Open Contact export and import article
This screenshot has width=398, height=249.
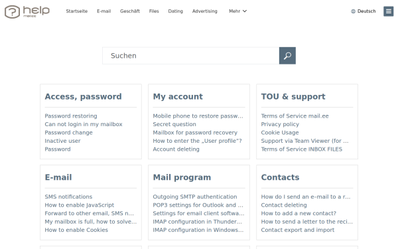click(297, 230)
